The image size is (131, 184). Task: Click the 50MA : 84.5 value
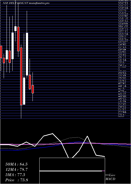click(x=16, y=164)
